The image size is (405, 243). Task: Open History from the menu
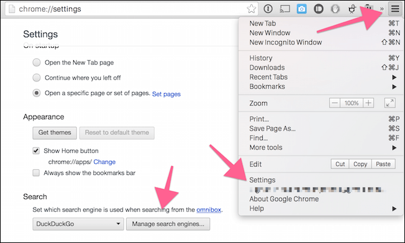click(321, 58)
